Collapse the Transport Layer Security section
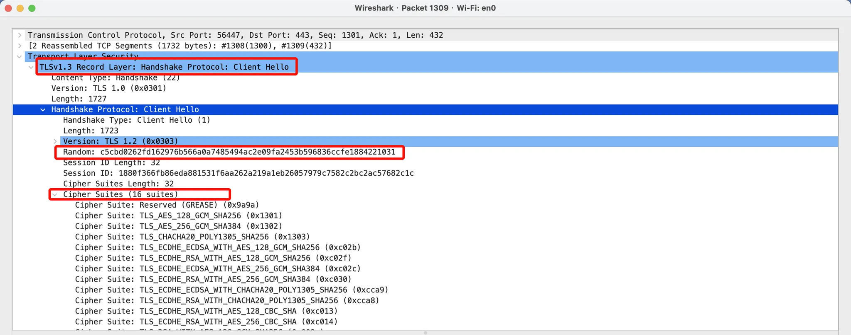 pos(20,56)
